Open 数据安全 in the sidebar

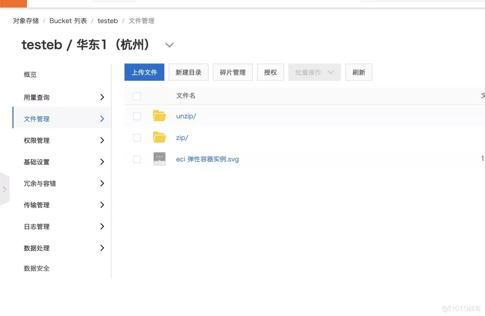[x=36, y=268]
